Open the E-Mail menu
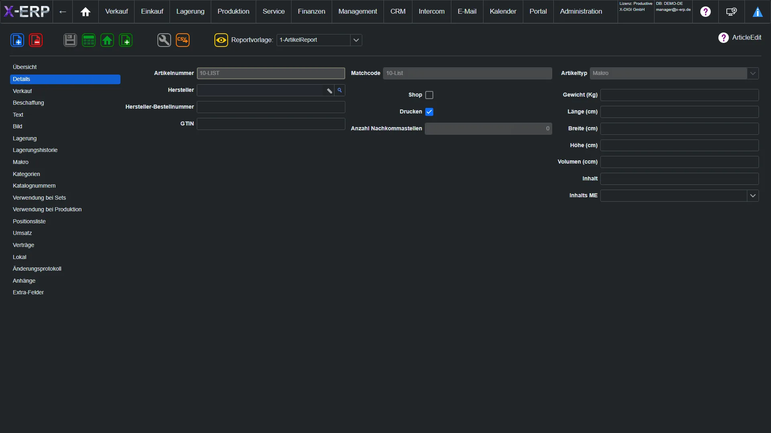Viewport: 771px width, 433px height. (467, 12)
